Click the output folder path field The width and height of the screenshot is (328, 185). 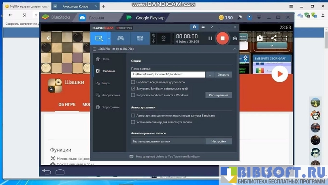(x=168, y=74)
